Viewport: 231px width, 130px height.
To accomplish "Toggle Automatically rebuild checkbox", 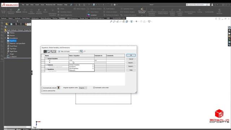I will pyautogui.click(x=42, y=88).
